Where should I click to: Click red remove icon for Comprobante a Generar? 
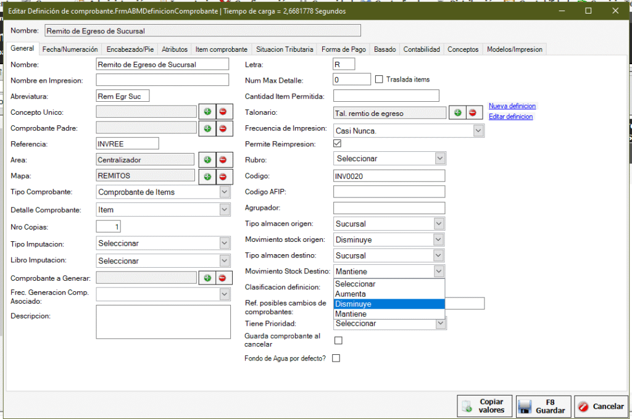(x=223, y=278)
